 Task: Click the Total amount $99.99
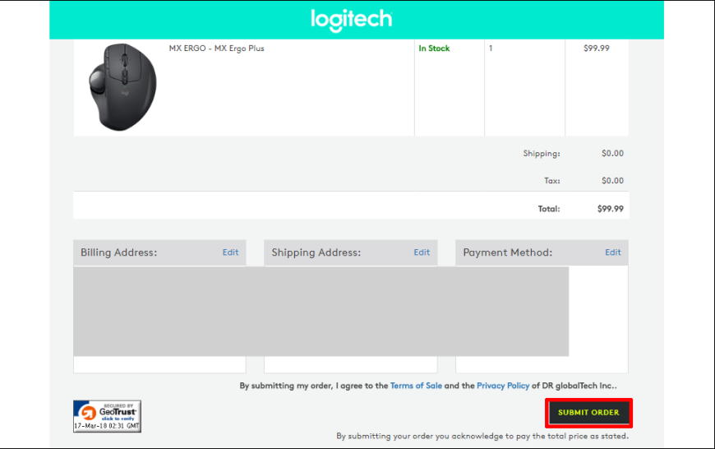(610, 209)
